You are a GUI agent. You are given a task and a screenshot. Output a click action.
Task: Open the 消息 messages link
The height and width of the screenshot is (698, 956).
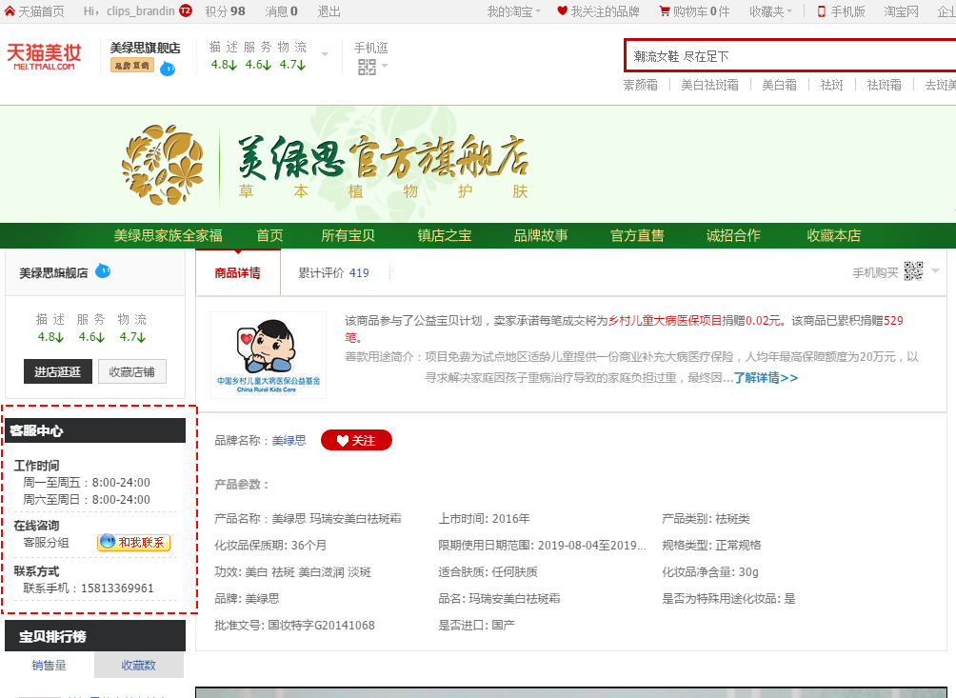tap(281, 11)
